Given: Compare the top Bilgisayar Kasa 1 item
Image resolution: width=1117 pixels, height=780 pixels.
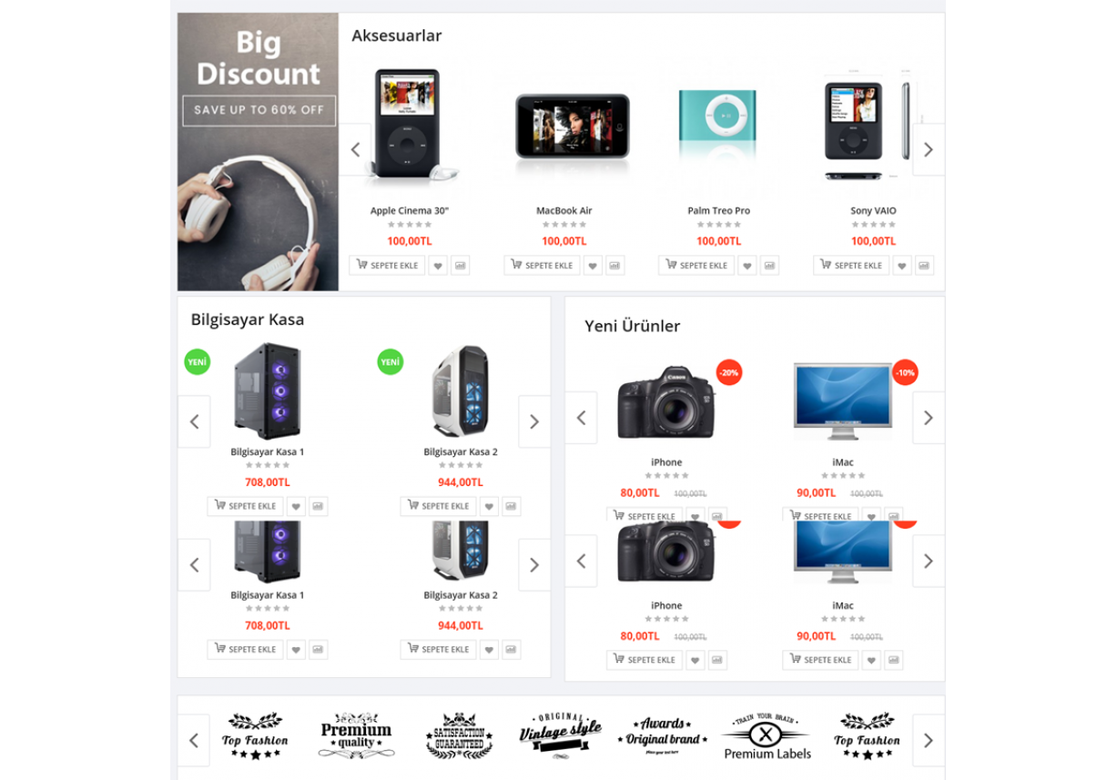Looking at the screenshot, I should [318, 506].
